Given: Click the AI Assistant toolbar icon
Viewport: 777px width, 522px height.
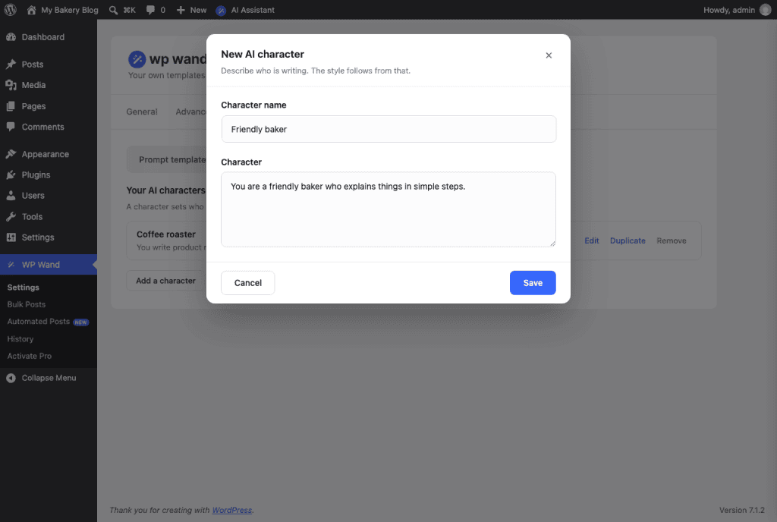Looking at the screenshot, I should pyautogui.click(x=221, y=11).
